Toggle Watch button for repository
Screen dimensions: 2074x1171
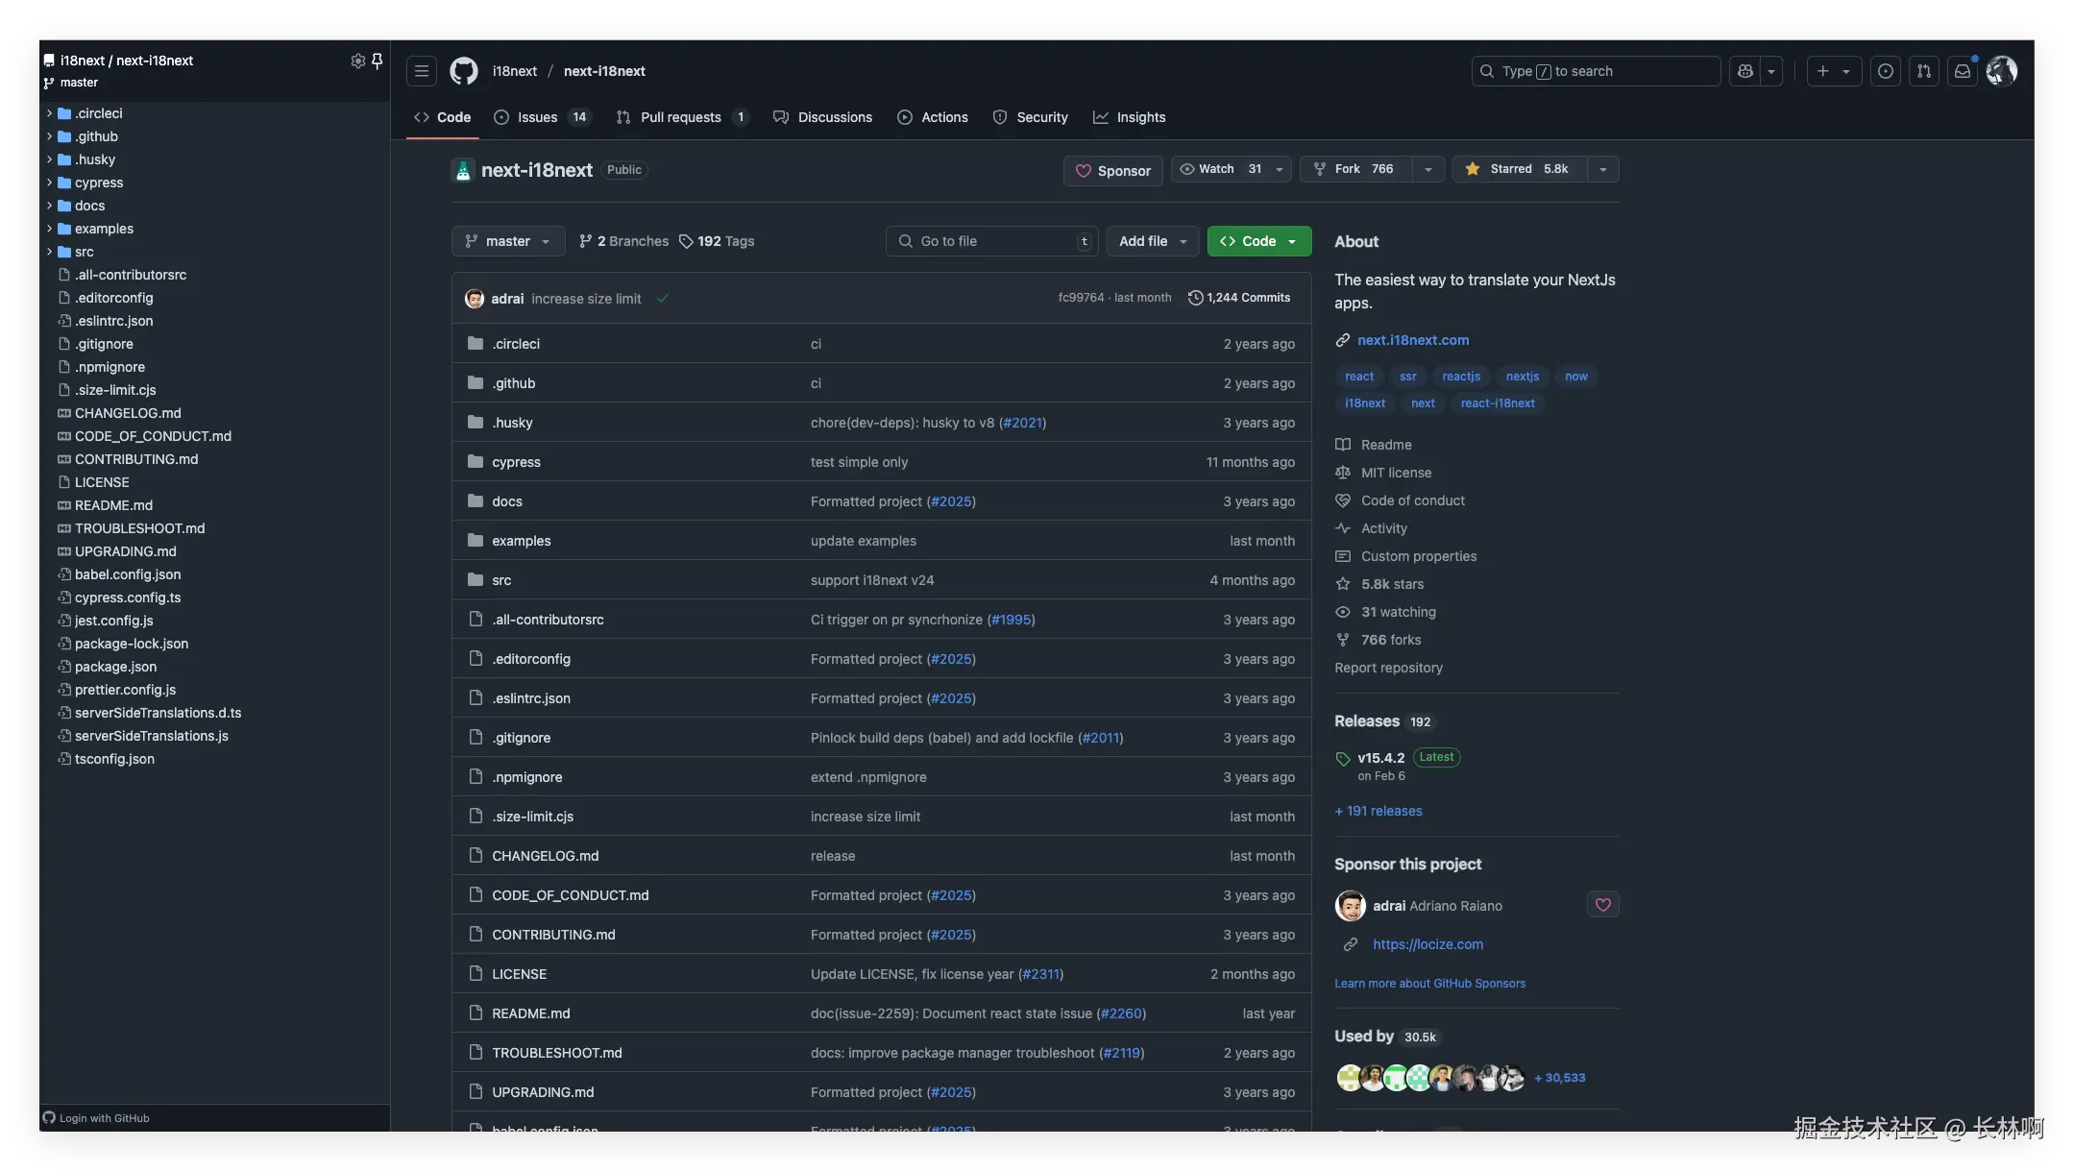(1219, 169)
